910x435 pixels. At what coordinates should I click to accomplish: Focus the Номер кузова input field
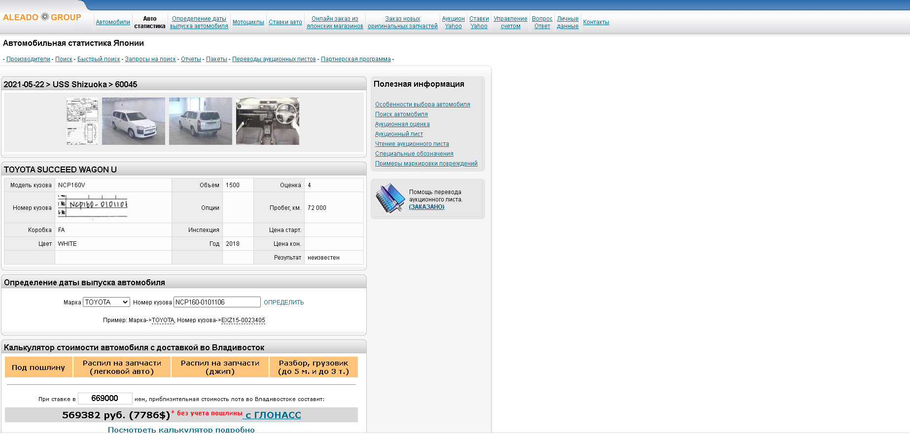tap(217, 302)
